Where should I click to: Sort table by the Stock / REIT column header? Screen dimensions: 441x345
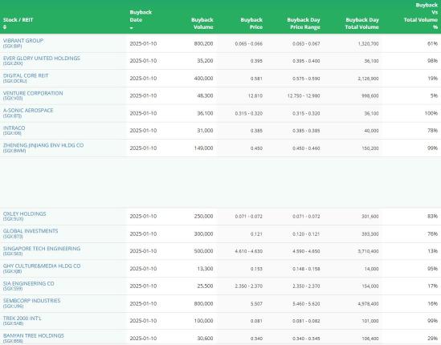(18, 20)
